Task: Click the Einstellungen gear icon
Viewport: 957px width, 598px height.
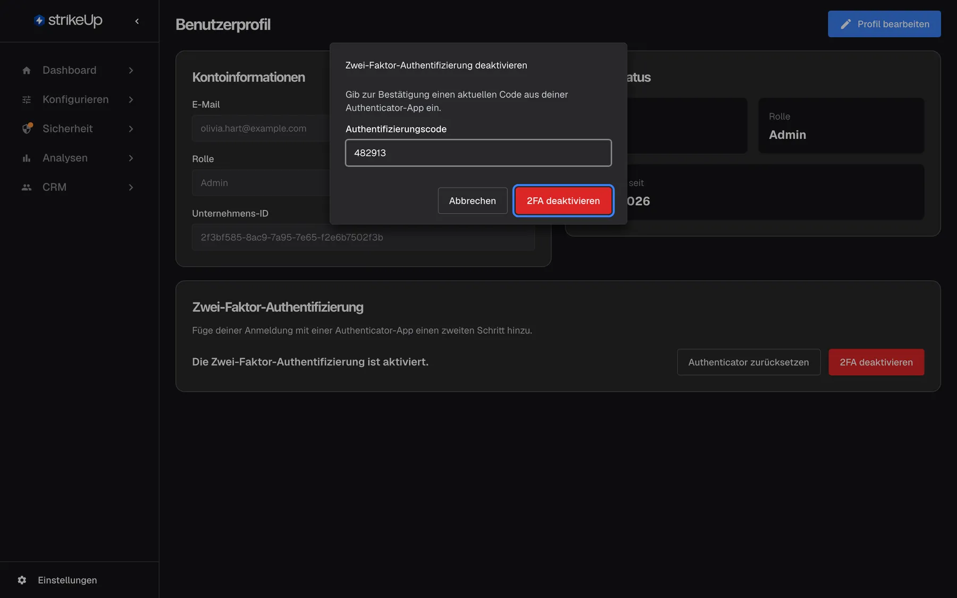Action: tap(22, 580)
